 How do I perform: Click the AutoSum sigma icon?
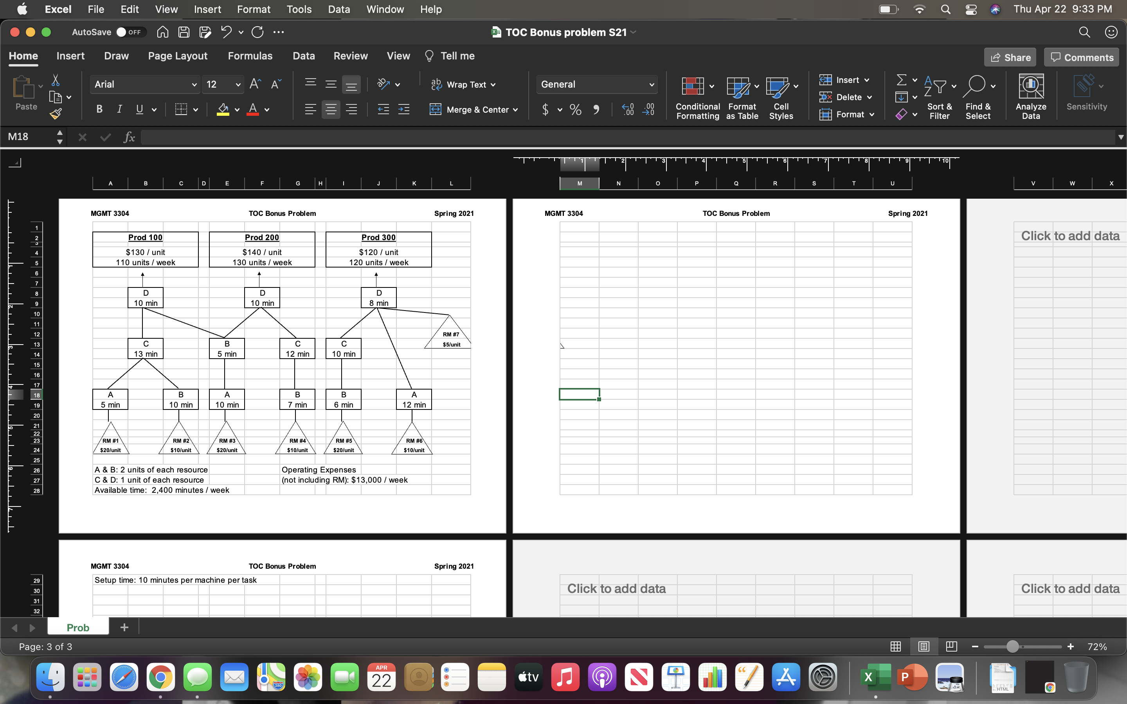click(x=902, y=80)
